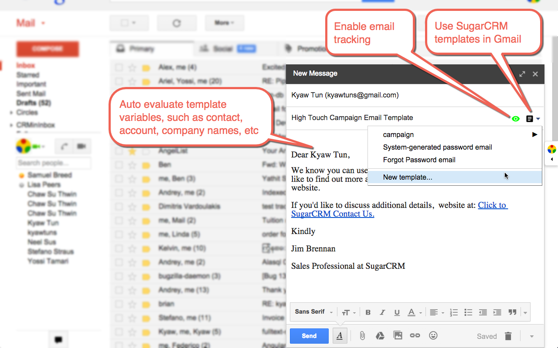The image size is (558, 348).
Task: Open the campaign submenu
Action: pos(455,135)
